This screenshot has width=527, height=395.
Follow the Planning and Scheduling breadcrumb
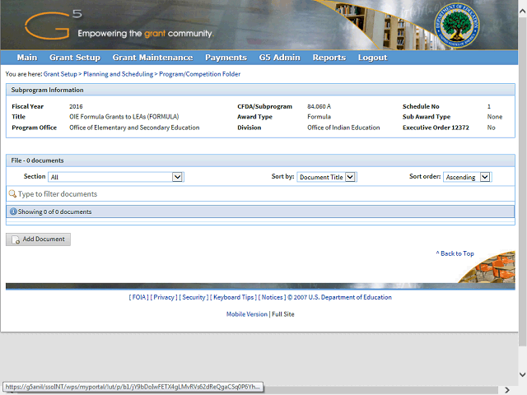118,74
